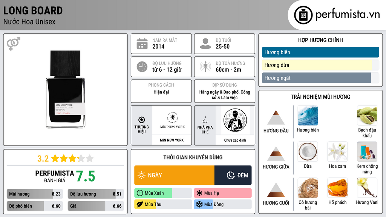386x217 pixels.
Task: Click the Mùa Thu season bar
Action: (163, 205)
